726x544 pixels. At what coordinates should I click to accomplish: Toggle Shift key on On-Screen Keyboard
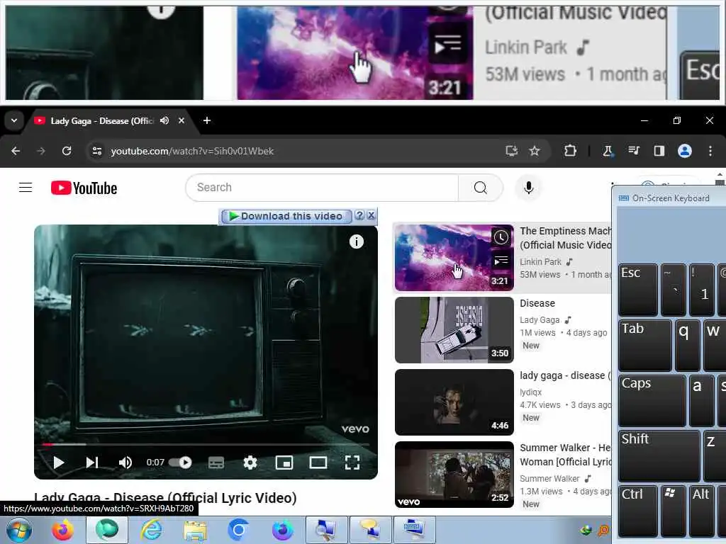(659, 456)
